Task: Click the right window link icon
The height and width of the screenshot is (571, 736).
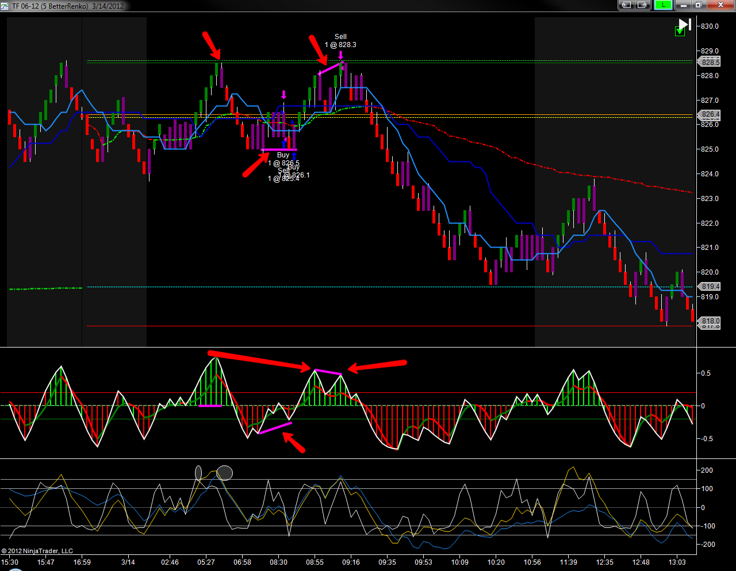Action: point(642,5)
